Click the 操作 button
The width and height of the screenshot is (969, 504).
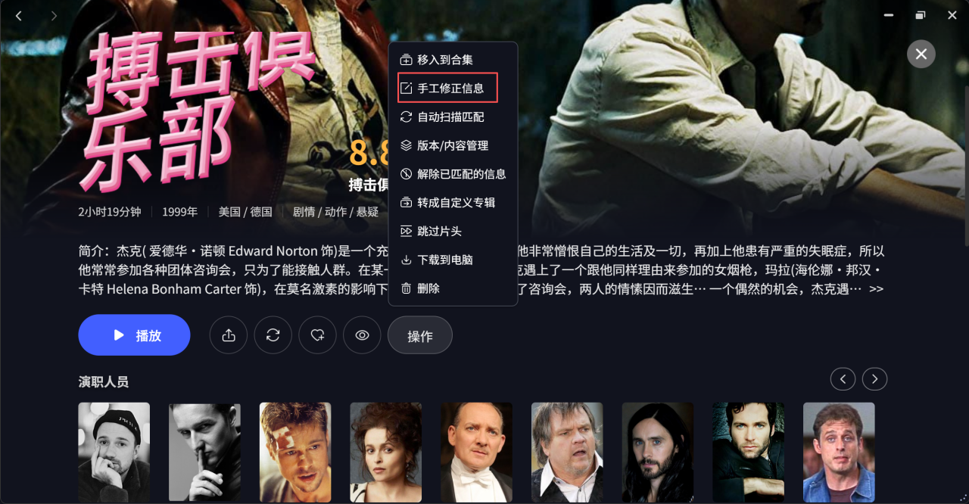click(420, 335)
